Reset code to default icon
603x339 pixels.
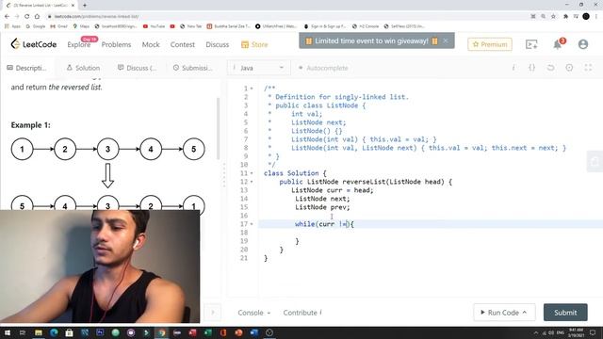[550, 68]
